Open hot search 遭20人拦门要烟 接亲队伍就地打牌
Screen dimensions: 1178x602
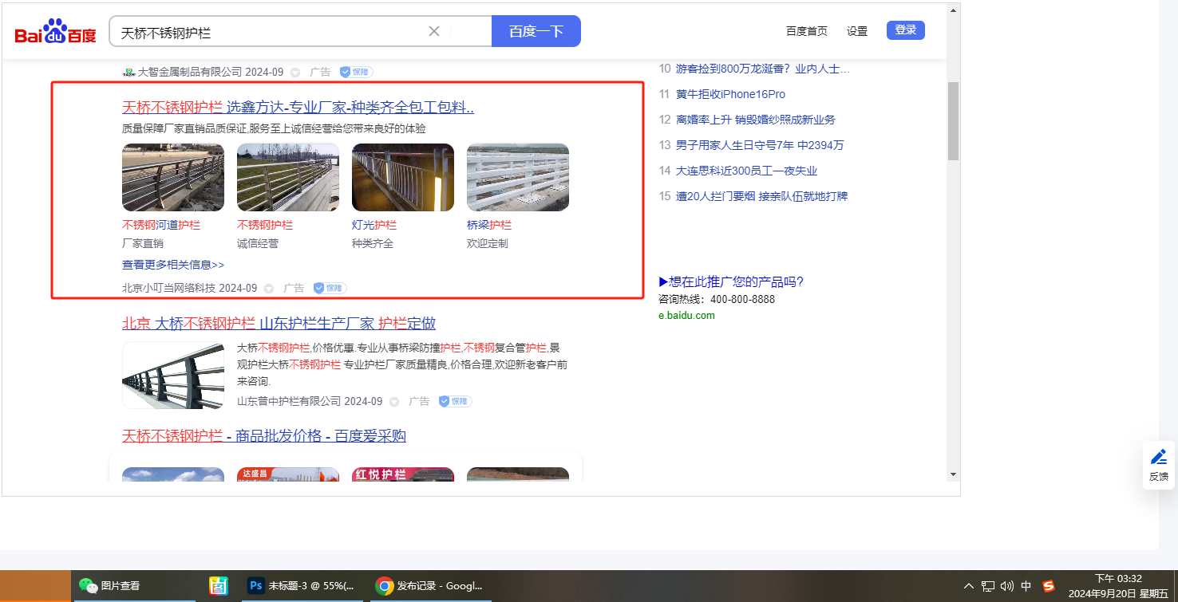pos(762,196)
